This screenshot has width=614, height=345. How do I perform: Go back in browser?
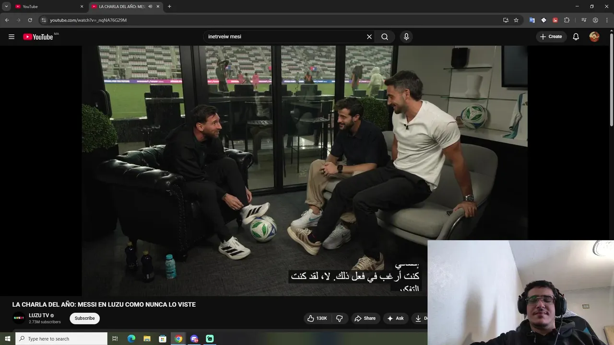(x=7, y=20)
